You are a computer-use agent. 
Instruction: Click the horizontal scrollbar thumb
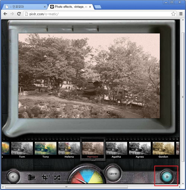pos(67,187)
